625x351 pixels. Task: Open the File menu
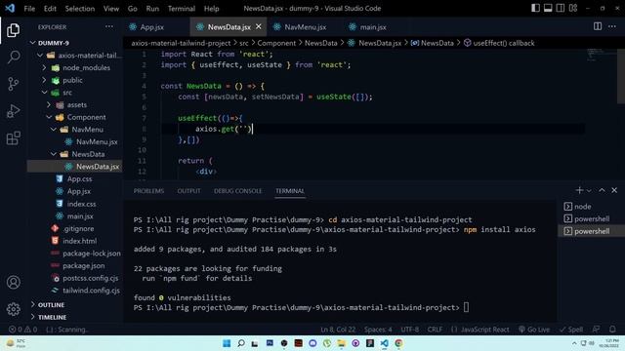click(x=29, y=9)
